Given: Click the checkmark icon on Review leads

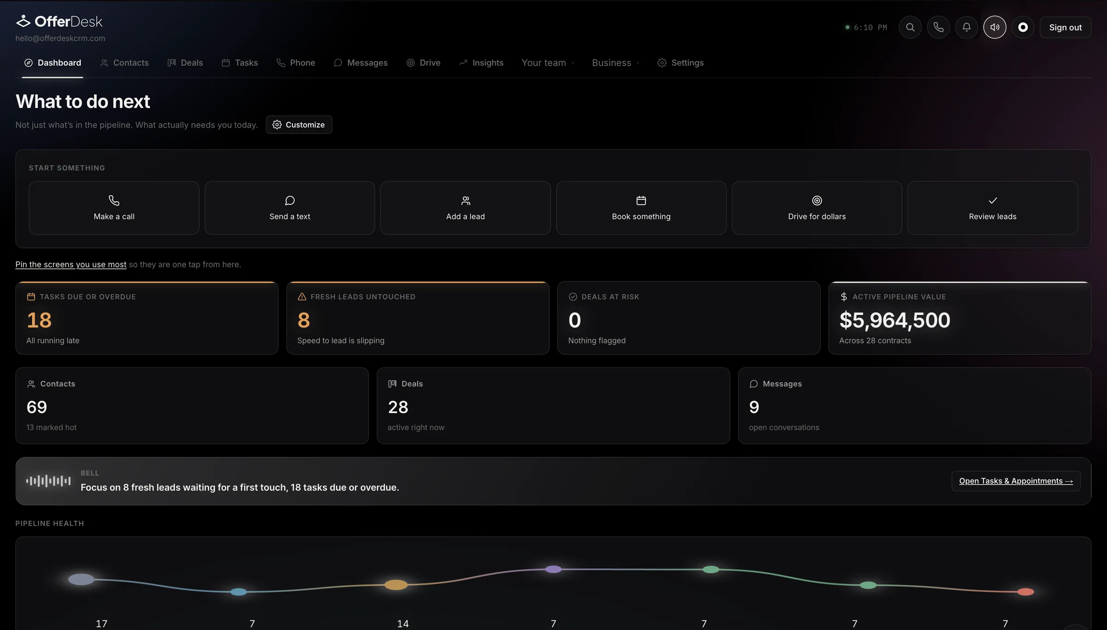Looking at the screenshot, I should [x=993, y=200].
